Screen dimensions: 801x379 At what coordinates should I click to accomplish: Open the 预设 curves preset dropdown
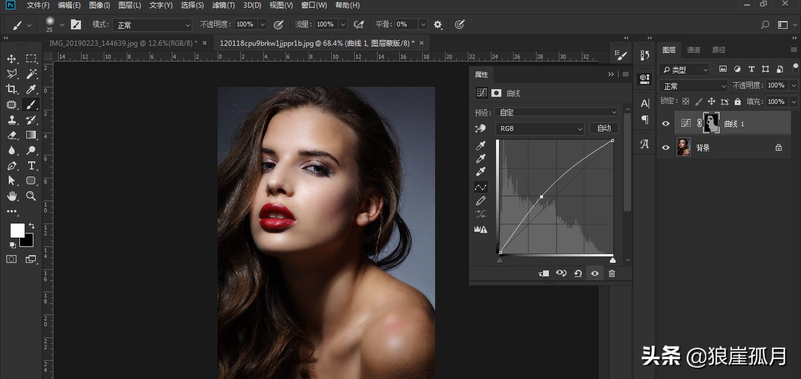557,112
